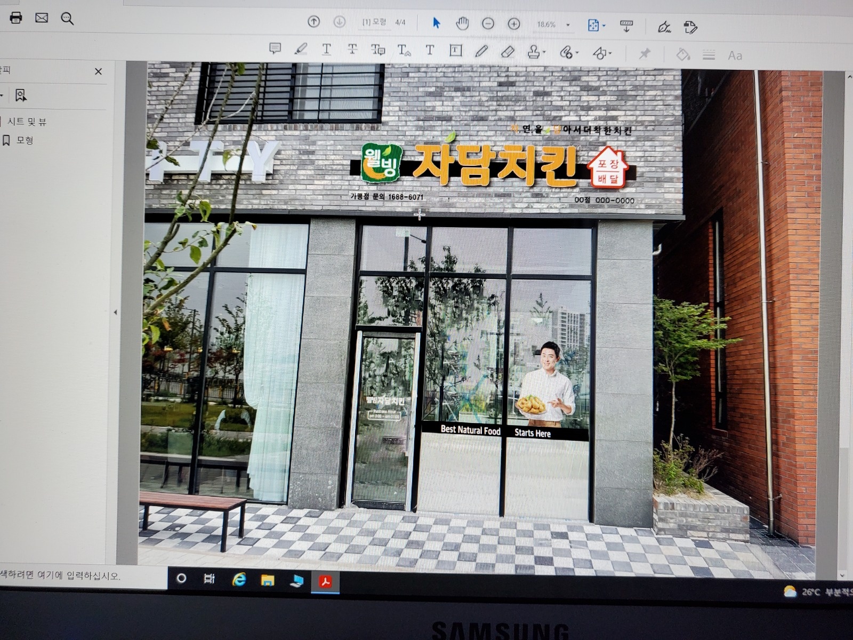Choose the selection arrow tool
The width and height of the screenshot is (853, 640).
437,23
